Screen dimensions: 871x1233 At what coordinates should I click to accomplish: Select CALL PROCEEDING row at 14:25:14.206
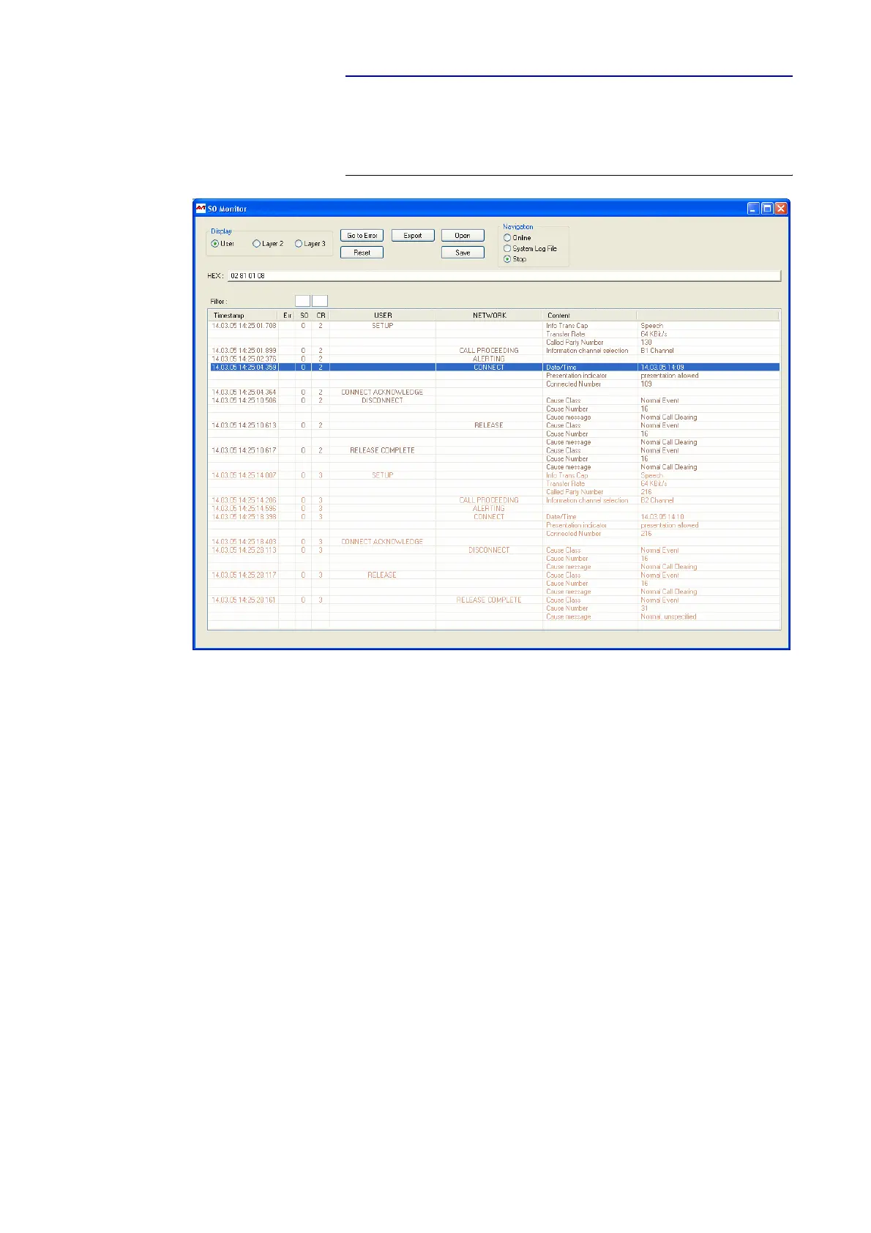pyautogui.click(x=494, y=500)
